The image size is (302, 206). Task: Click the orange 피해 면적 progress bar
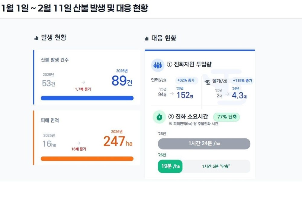(x=87, y=159)
